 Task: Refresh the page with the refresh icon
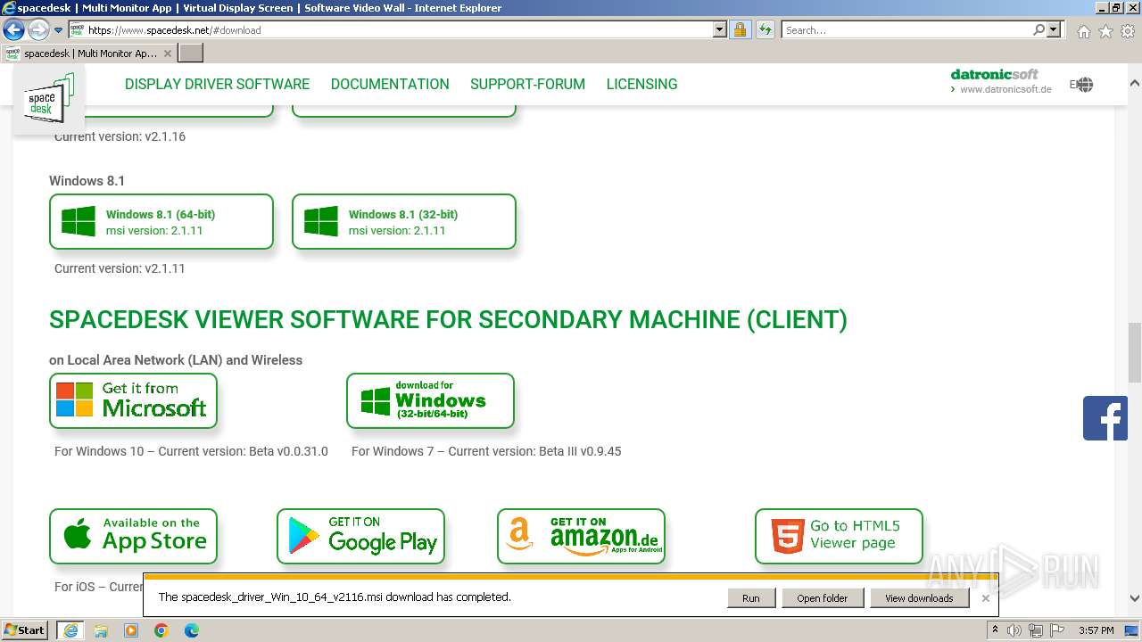pyautogui.click(x=765, y=29)
